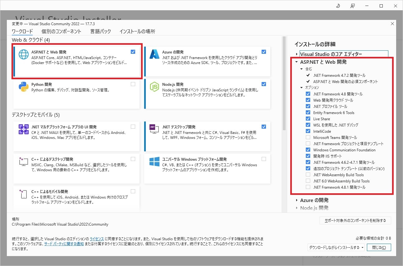Click the .NET Framework 4.7.2 開発ツール included item
Viewport: 403px width, 266px height.
[x=339, y=75]
